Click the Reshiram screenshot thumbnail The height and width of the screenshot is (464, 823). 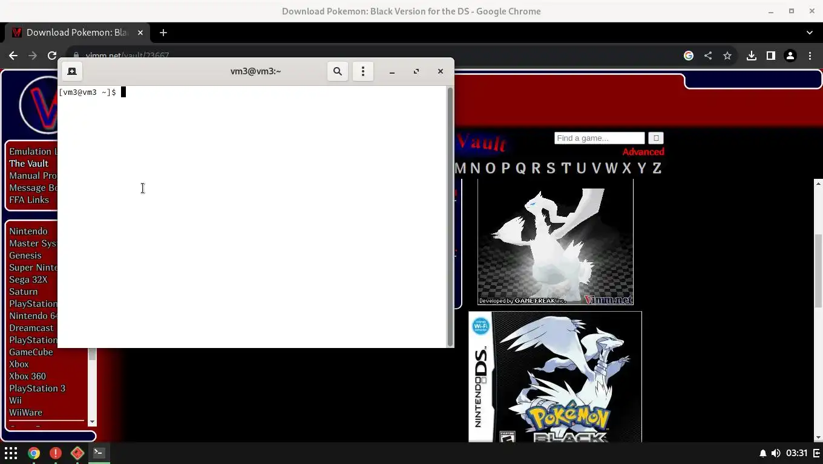[x=555, y=242]
